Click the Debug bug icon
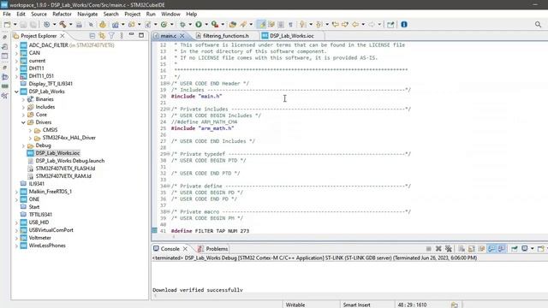Image resolution: width=548 pixels, height=308 pixels. pyautogui.click(x=182, y=25)
